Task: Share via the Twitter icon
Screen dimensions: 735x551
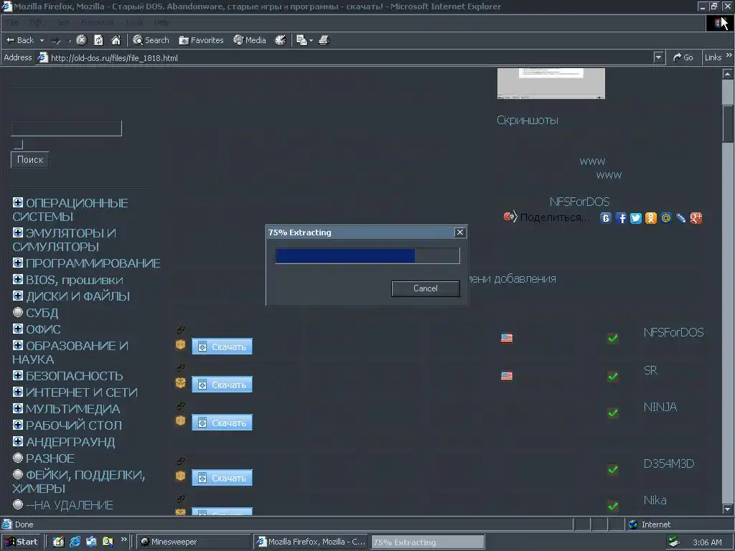Action: [x=636, y=218]
